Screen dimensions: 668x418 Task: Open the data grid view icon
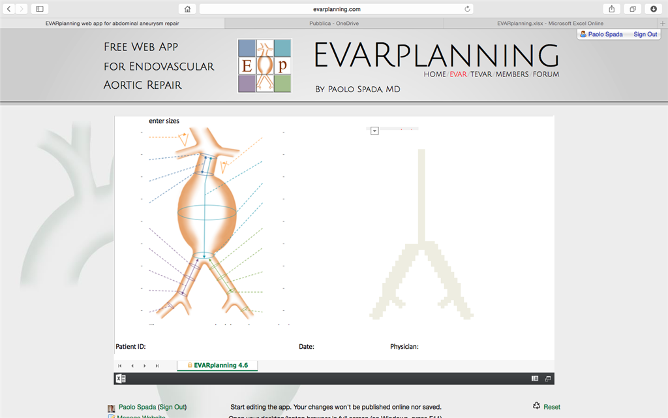point(534,378)
